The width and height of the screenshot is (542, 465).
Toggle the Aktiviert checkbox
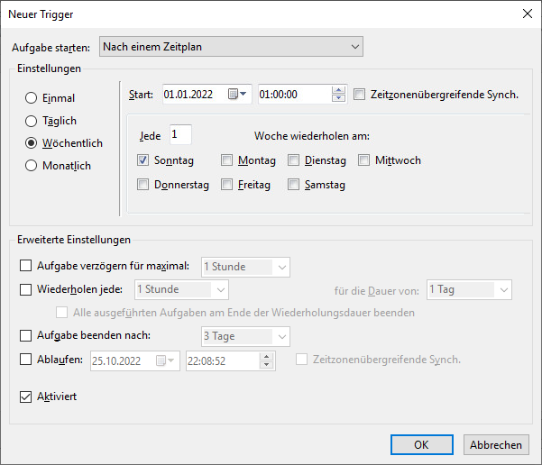[25, 397]
